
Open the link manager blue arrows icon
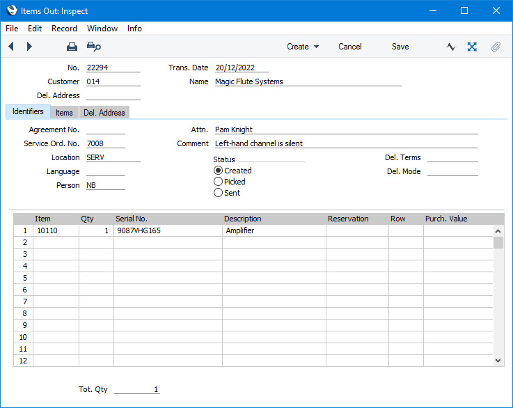point(472,47)
